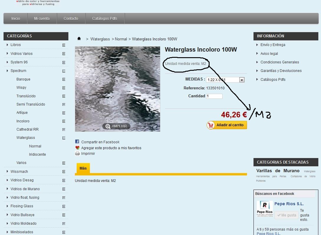Expand the Vidrio Moldeado plus icon
This screenshot has height=235, width=321.
(x=64, y=224)
